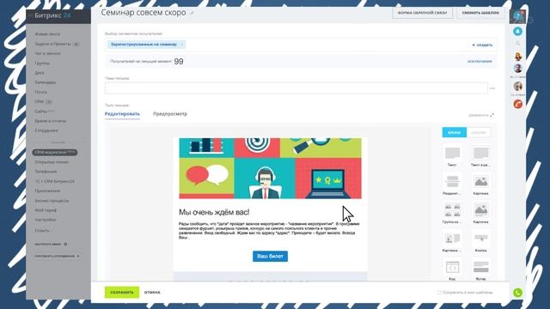This screenshot has width=550, height=309.
Task: Switch to the Дизайн toggle
Action: click(x=479, y=132)
